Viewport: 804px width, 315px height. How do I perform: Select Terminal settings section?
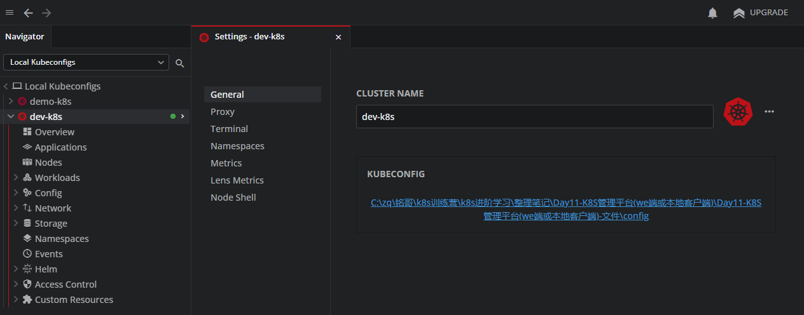click(263, 129)
